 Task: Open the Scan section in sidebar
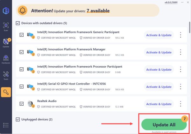pyautogui.click(x=6, y=26)
